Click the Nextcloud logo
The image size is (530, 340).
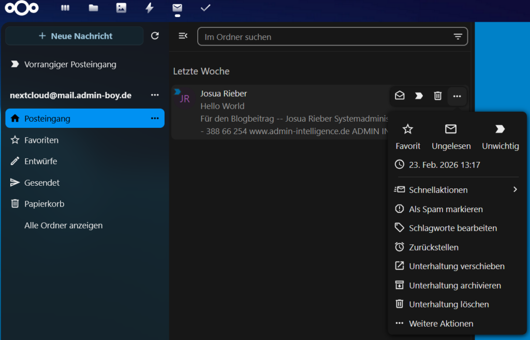click(21, 8)
